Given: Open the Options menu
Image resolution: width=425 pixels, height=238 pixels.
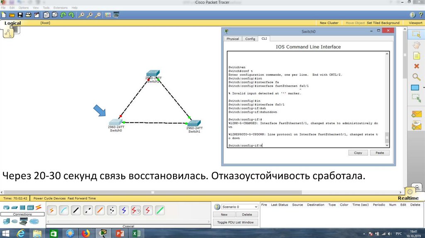Looking at the screenshot, I should tap(24, 7).
